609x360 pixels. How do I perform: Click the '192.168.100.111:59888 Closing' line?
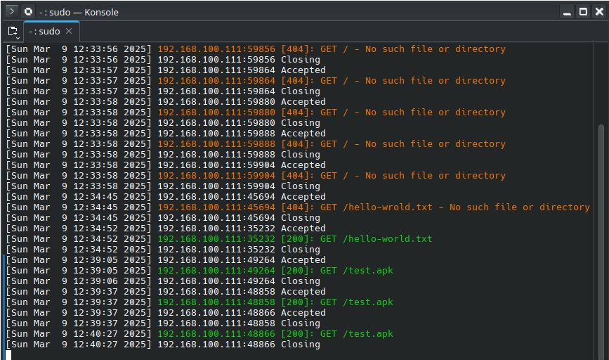[x=163, y=155]
